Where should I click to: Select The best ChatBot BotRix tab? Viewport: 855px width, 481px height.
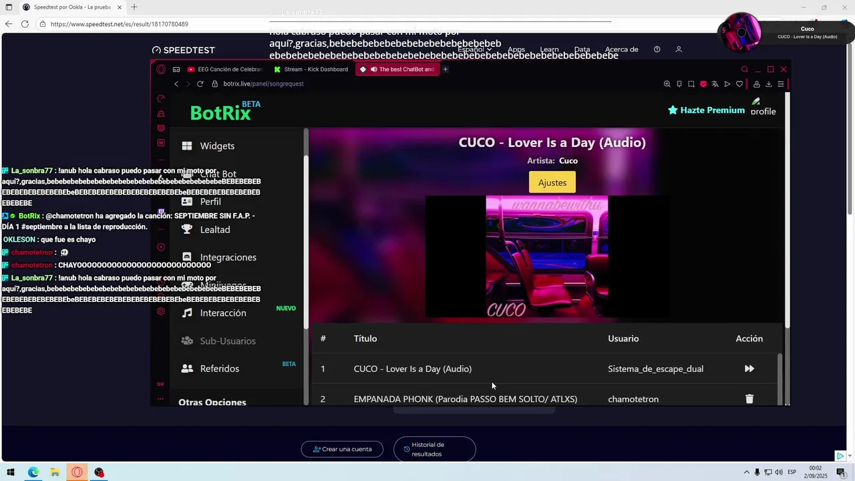click(x=397, y=69)
